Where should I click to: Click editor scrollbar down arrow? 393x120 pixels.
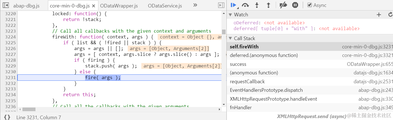tap(224, 104)
